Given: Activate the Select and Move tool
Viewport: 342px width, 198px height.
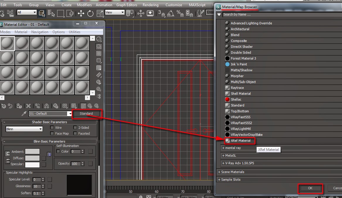Looking at the screenshot, I should 81,13.
